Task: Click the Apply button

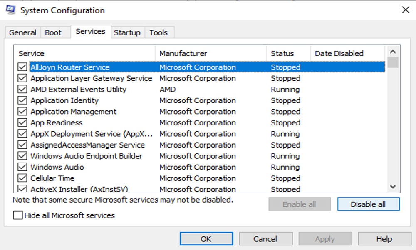Action: (x=325, y=239)
